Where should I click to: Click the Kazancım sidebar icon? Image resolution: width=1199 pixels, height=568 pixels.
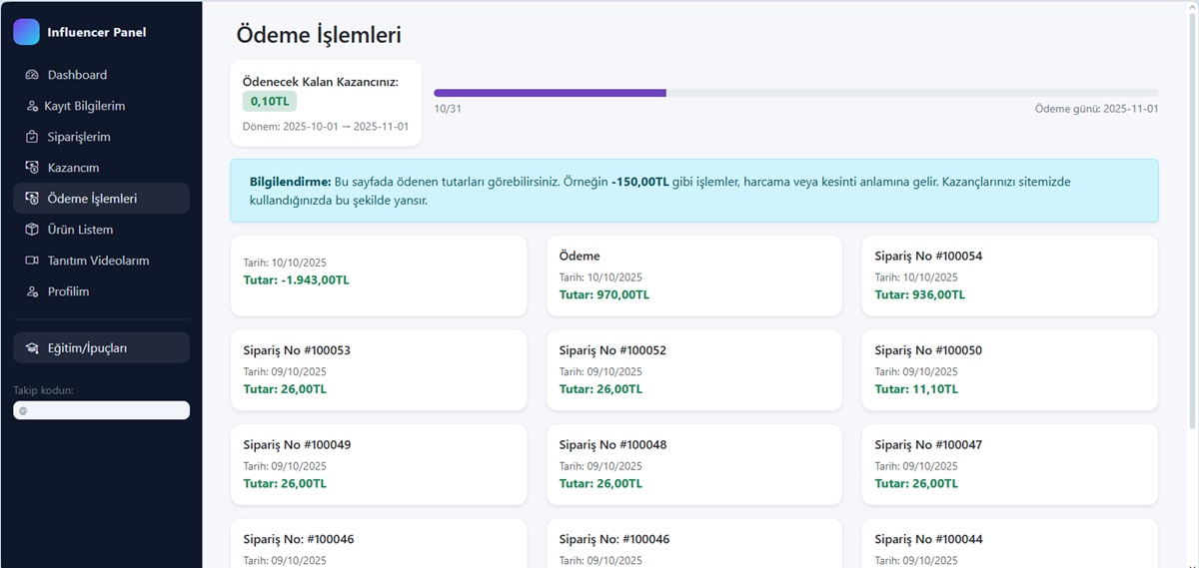pyautogui.click(x=32, y=168)
